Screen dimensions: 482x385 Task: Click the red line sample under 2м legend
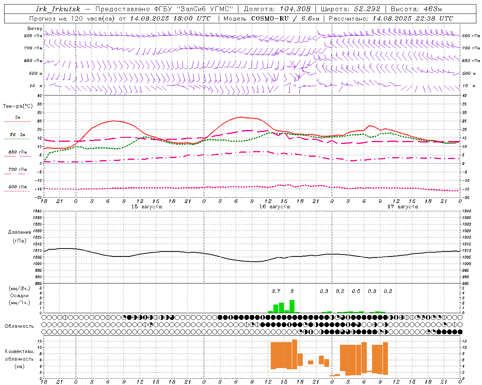point(17,121)
